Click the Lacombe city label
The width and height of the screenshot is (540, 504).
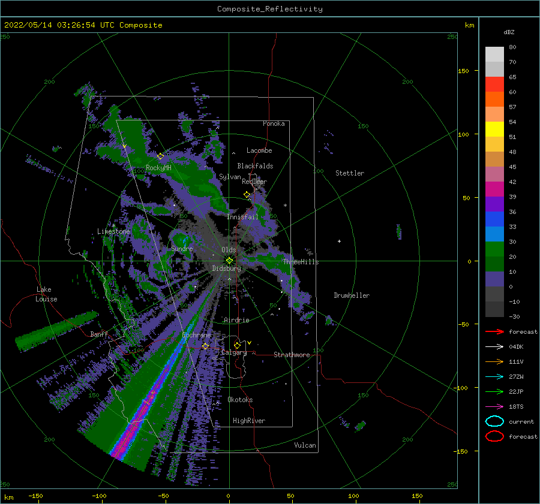[x=259, y=150]
